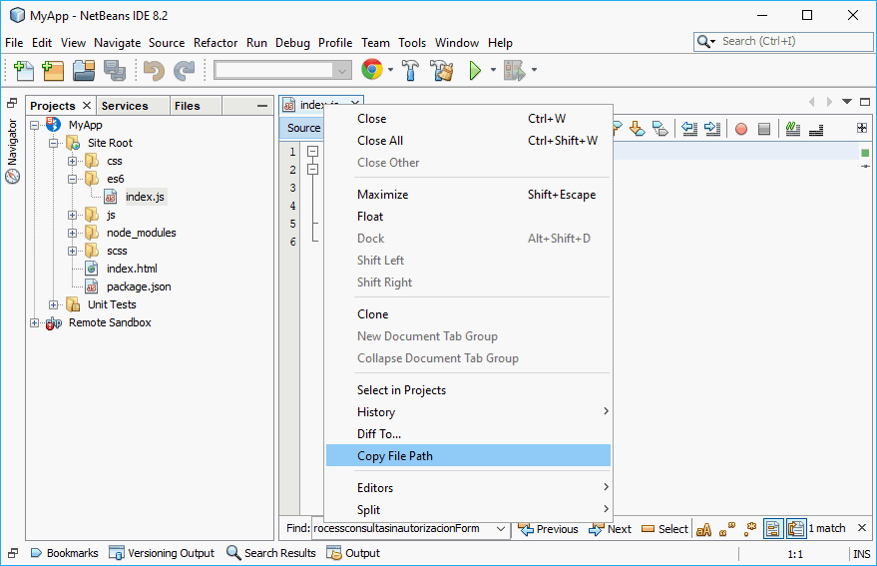Image resolution: width=877 pixels, height=566 pixels.
Task: Select index.html in the project tree
Action: point(132,269)
